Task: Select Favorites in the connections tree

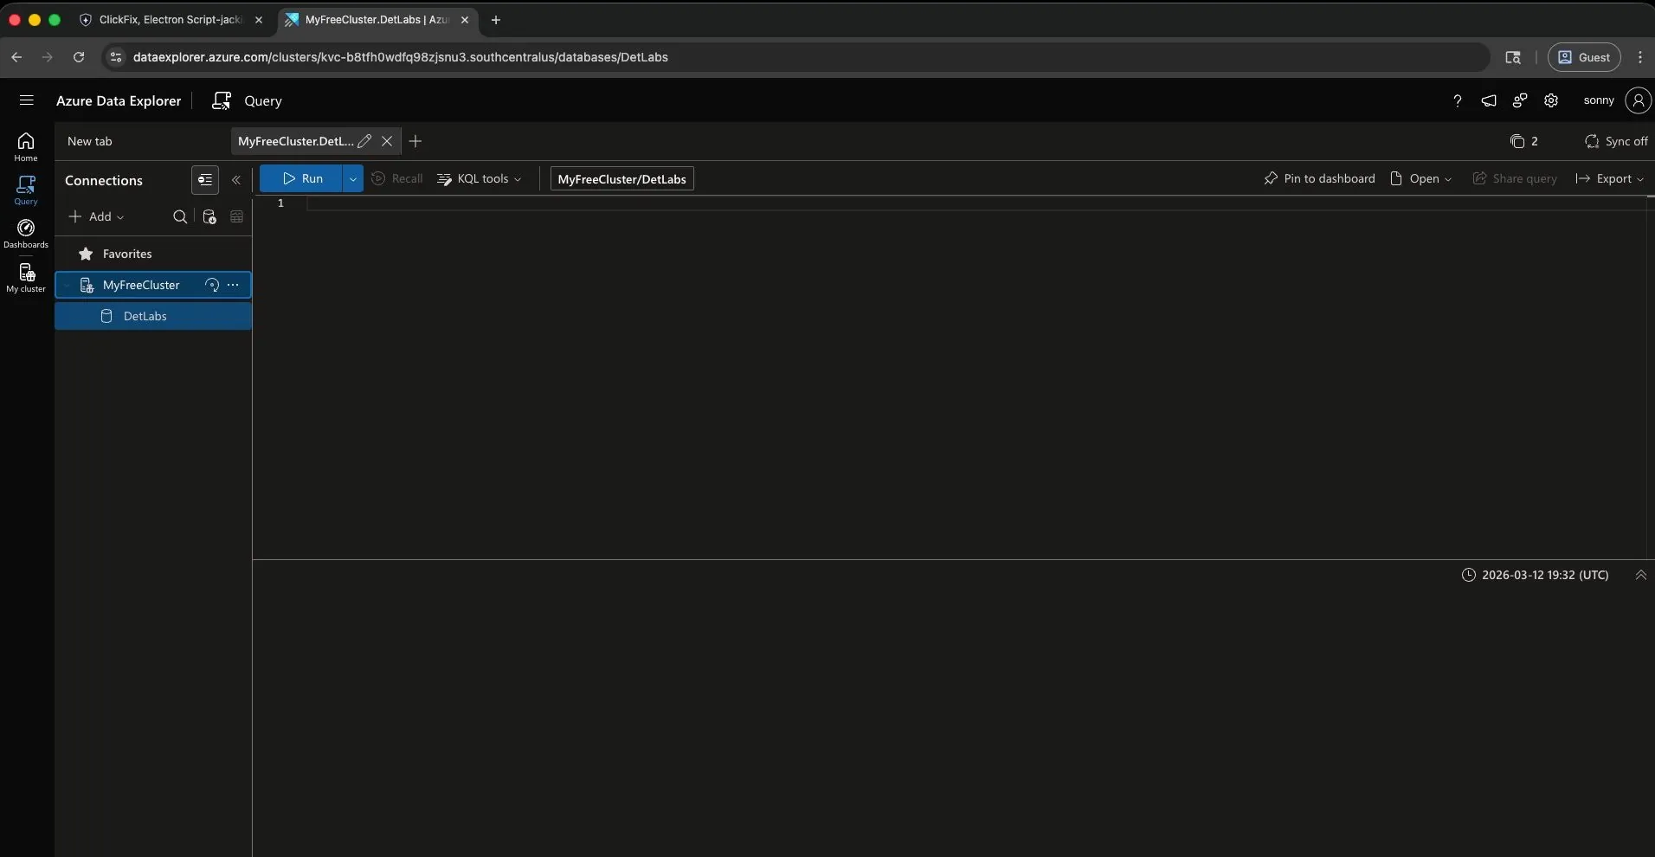Action: (x=153, y=254)
